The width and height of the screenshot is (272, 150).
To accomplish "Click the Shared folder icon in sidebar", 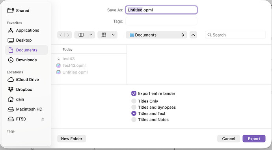I will click(11, 11).
